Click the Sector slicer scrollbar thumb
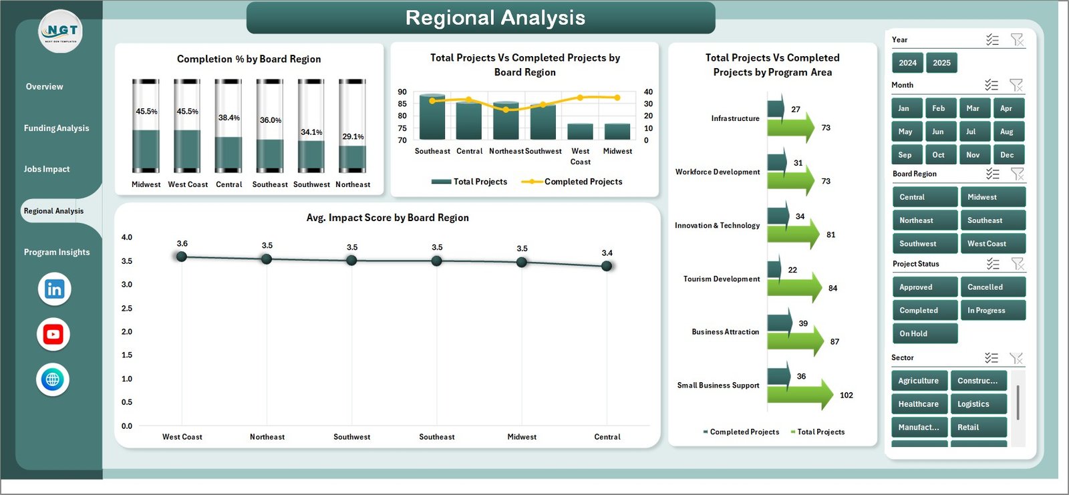This screenshot has width=1069, height=495. coord(1018,402)
